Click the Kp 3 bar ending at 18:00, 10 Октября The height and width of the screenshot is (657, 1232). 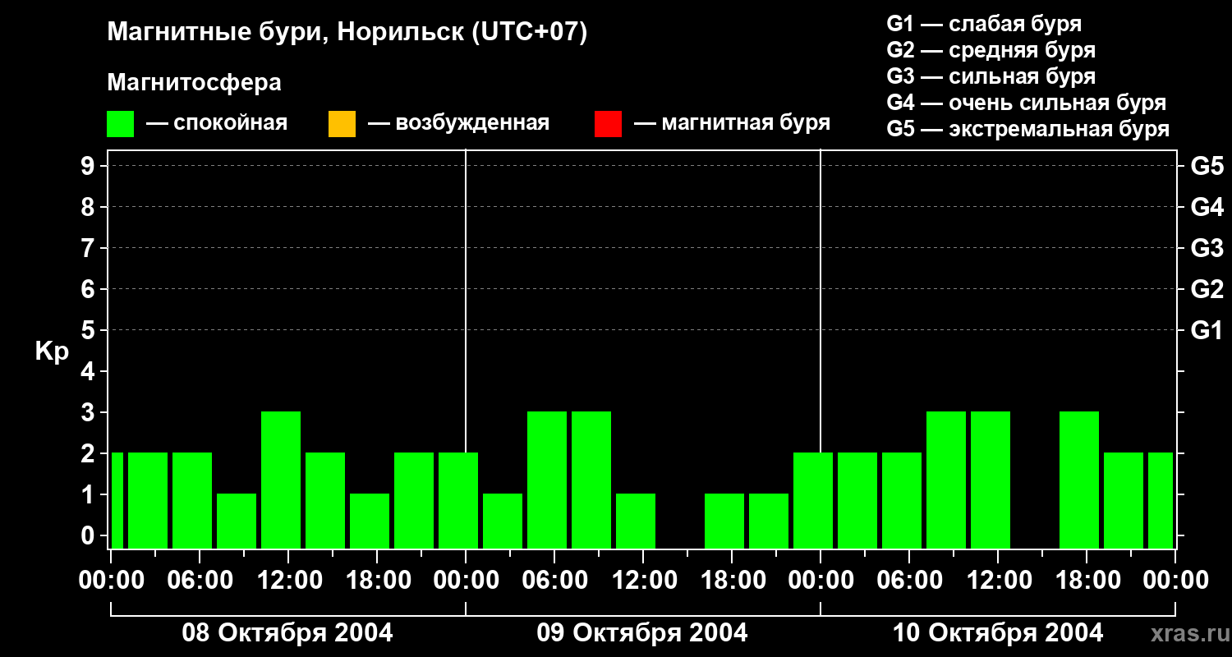pyautogui.click(x=1079, y=480)
